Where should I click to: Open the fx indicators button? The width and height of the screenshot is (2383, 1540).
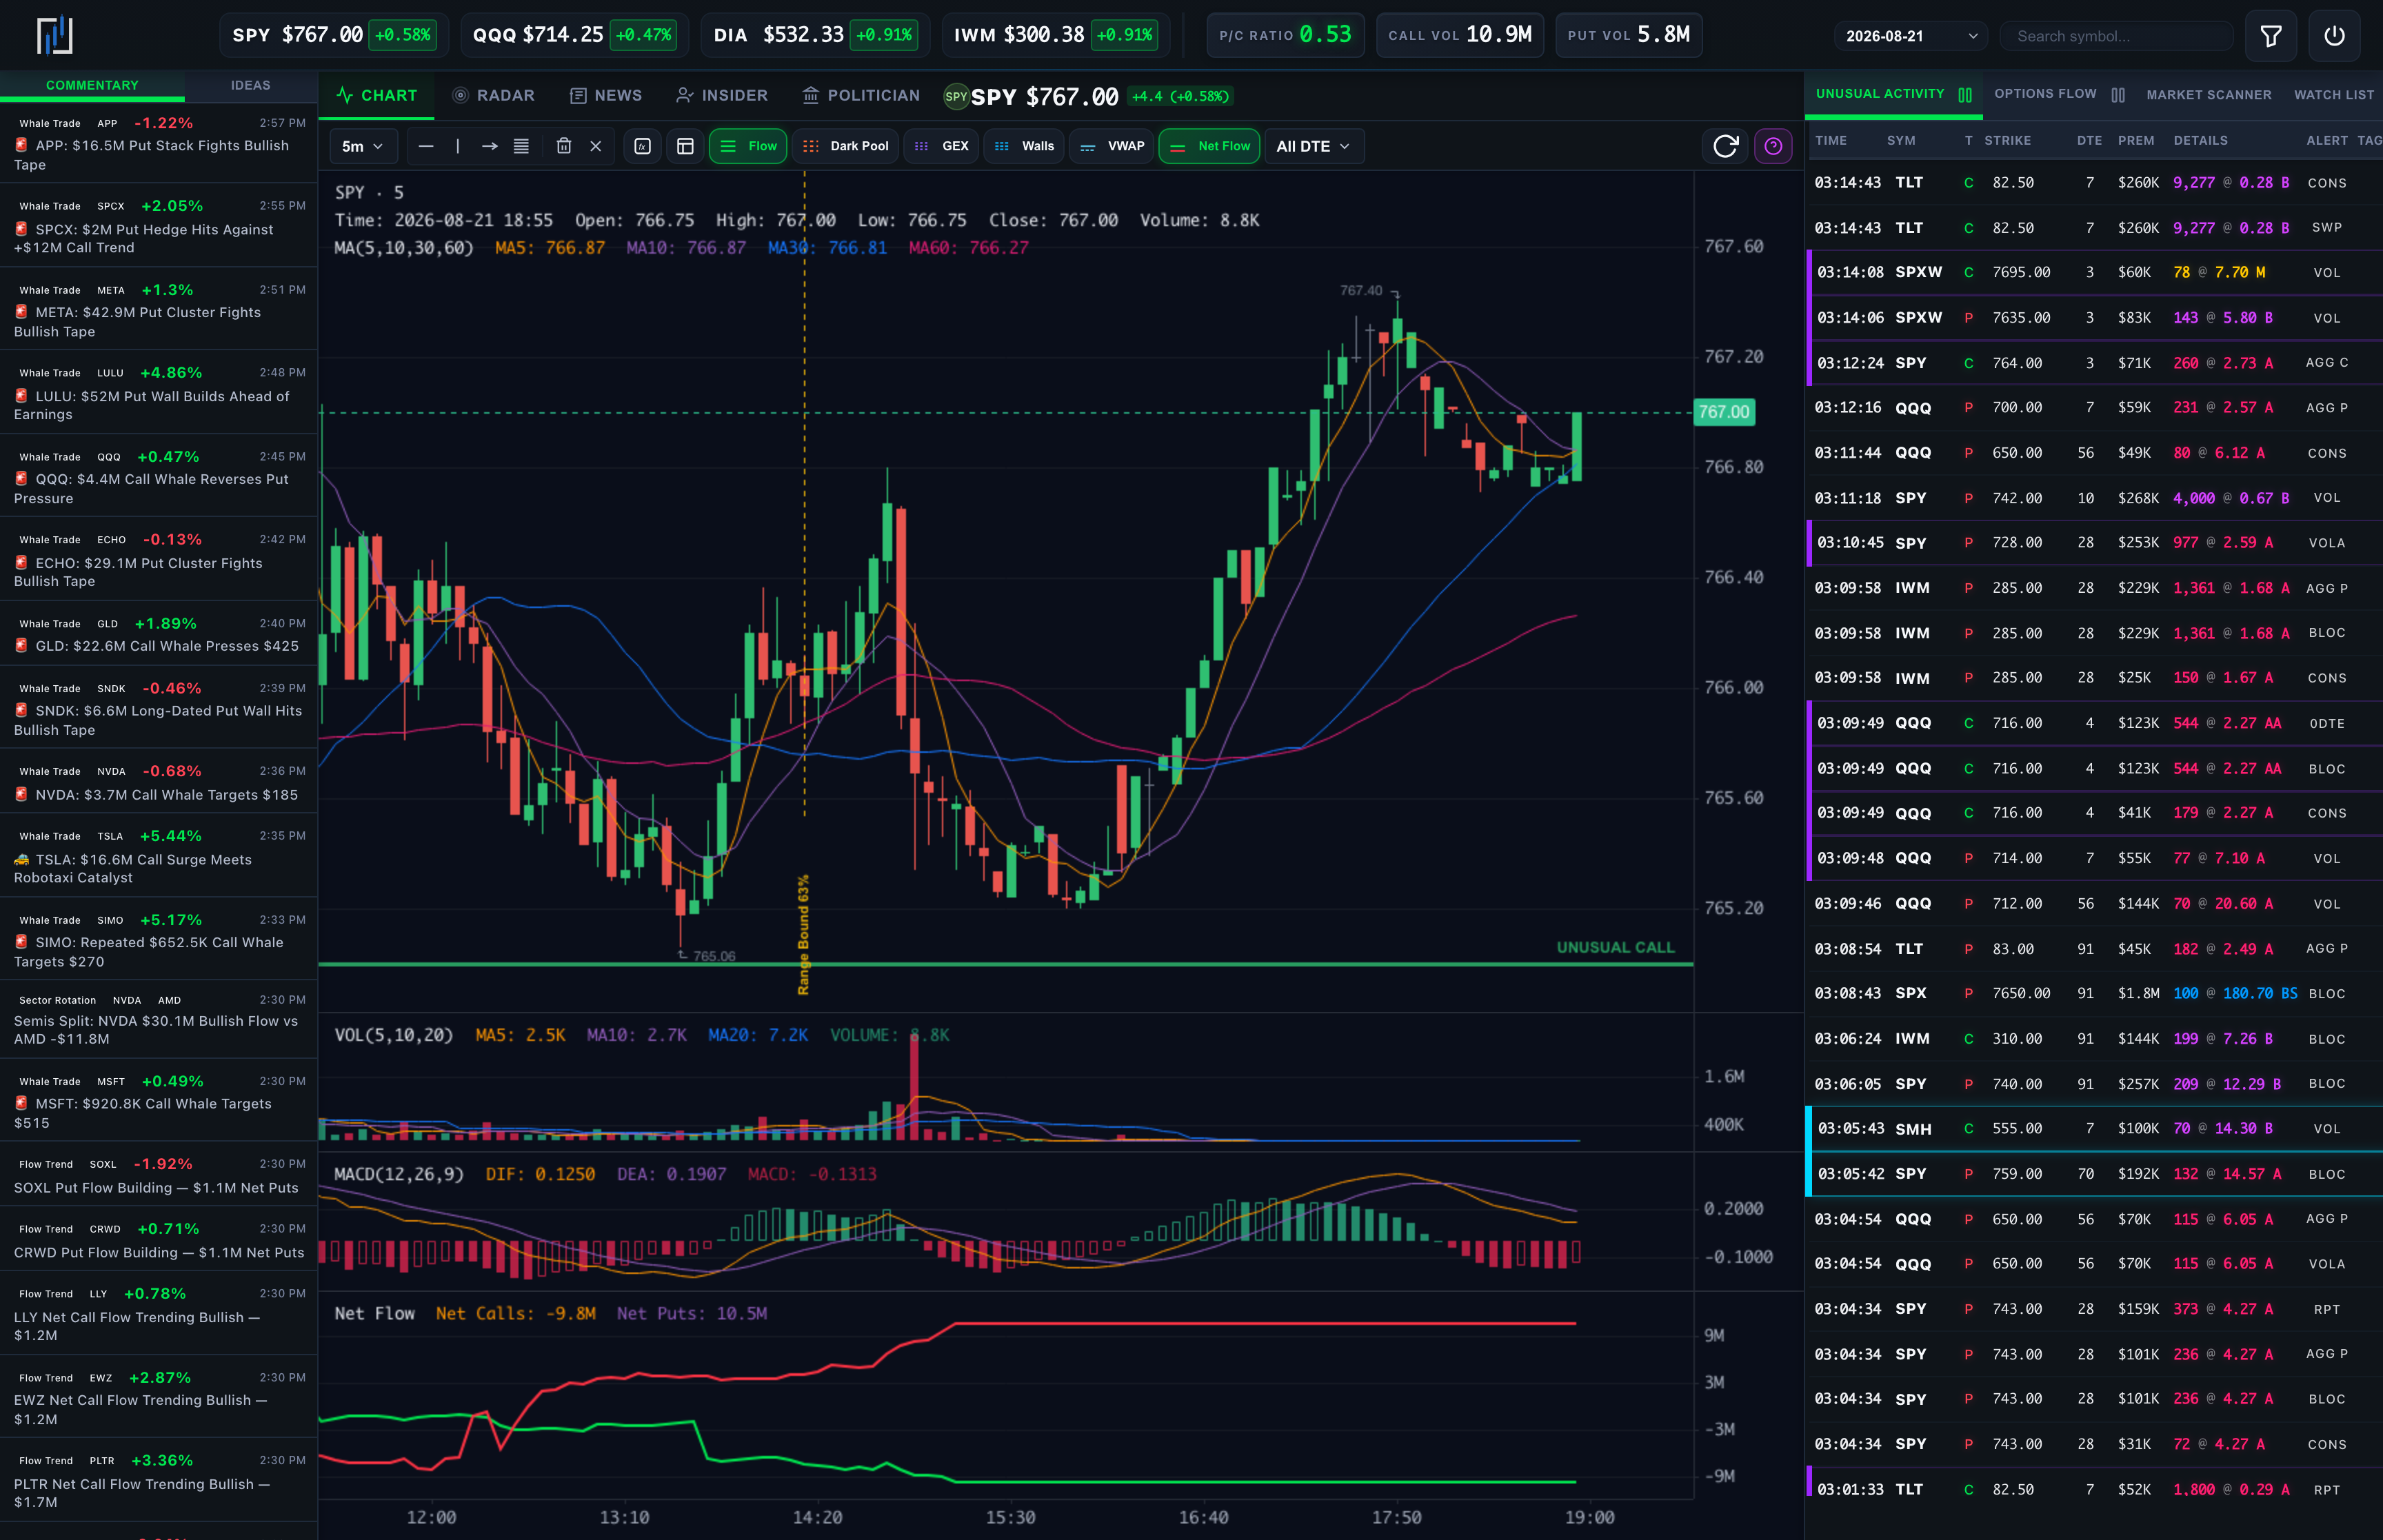(643, 146)
